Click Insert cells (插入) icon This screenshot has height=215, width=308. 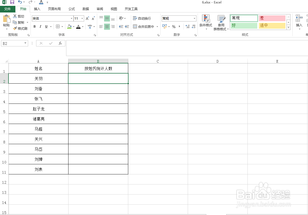[x=299, y=22]
